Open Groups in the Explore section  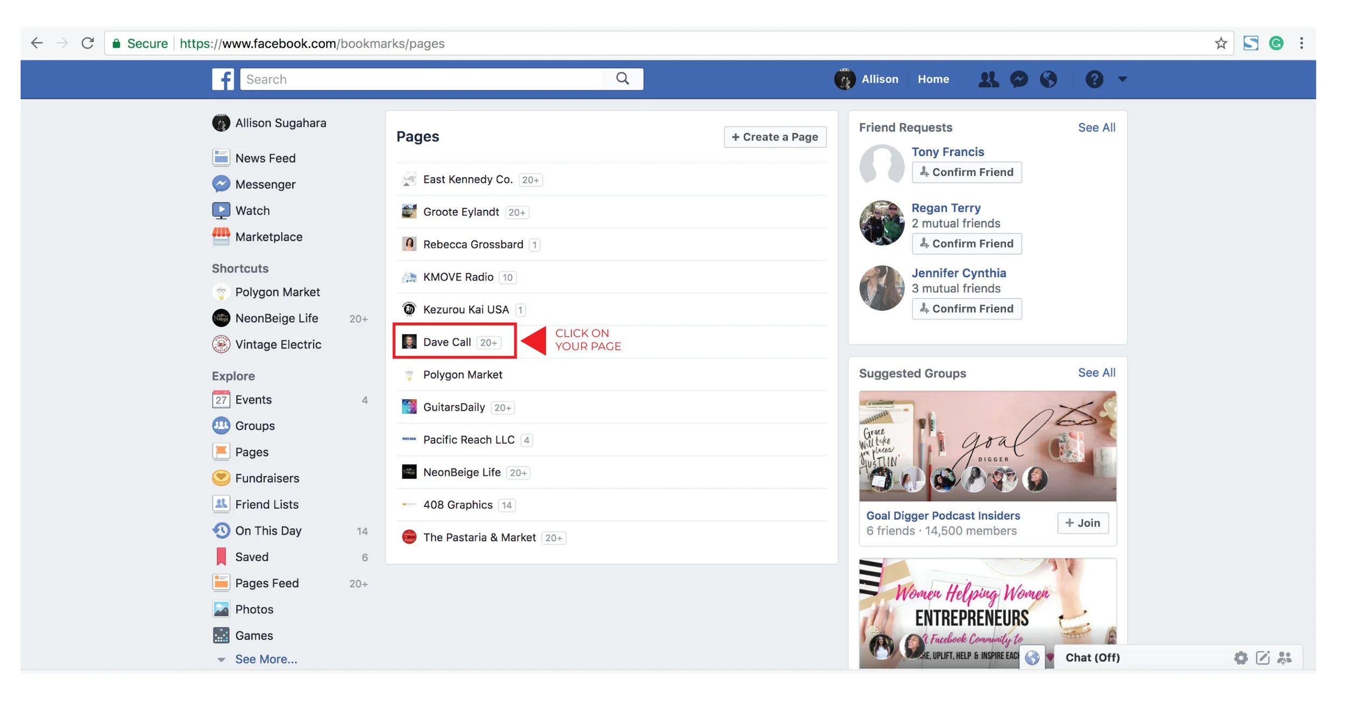click(244, 425)
